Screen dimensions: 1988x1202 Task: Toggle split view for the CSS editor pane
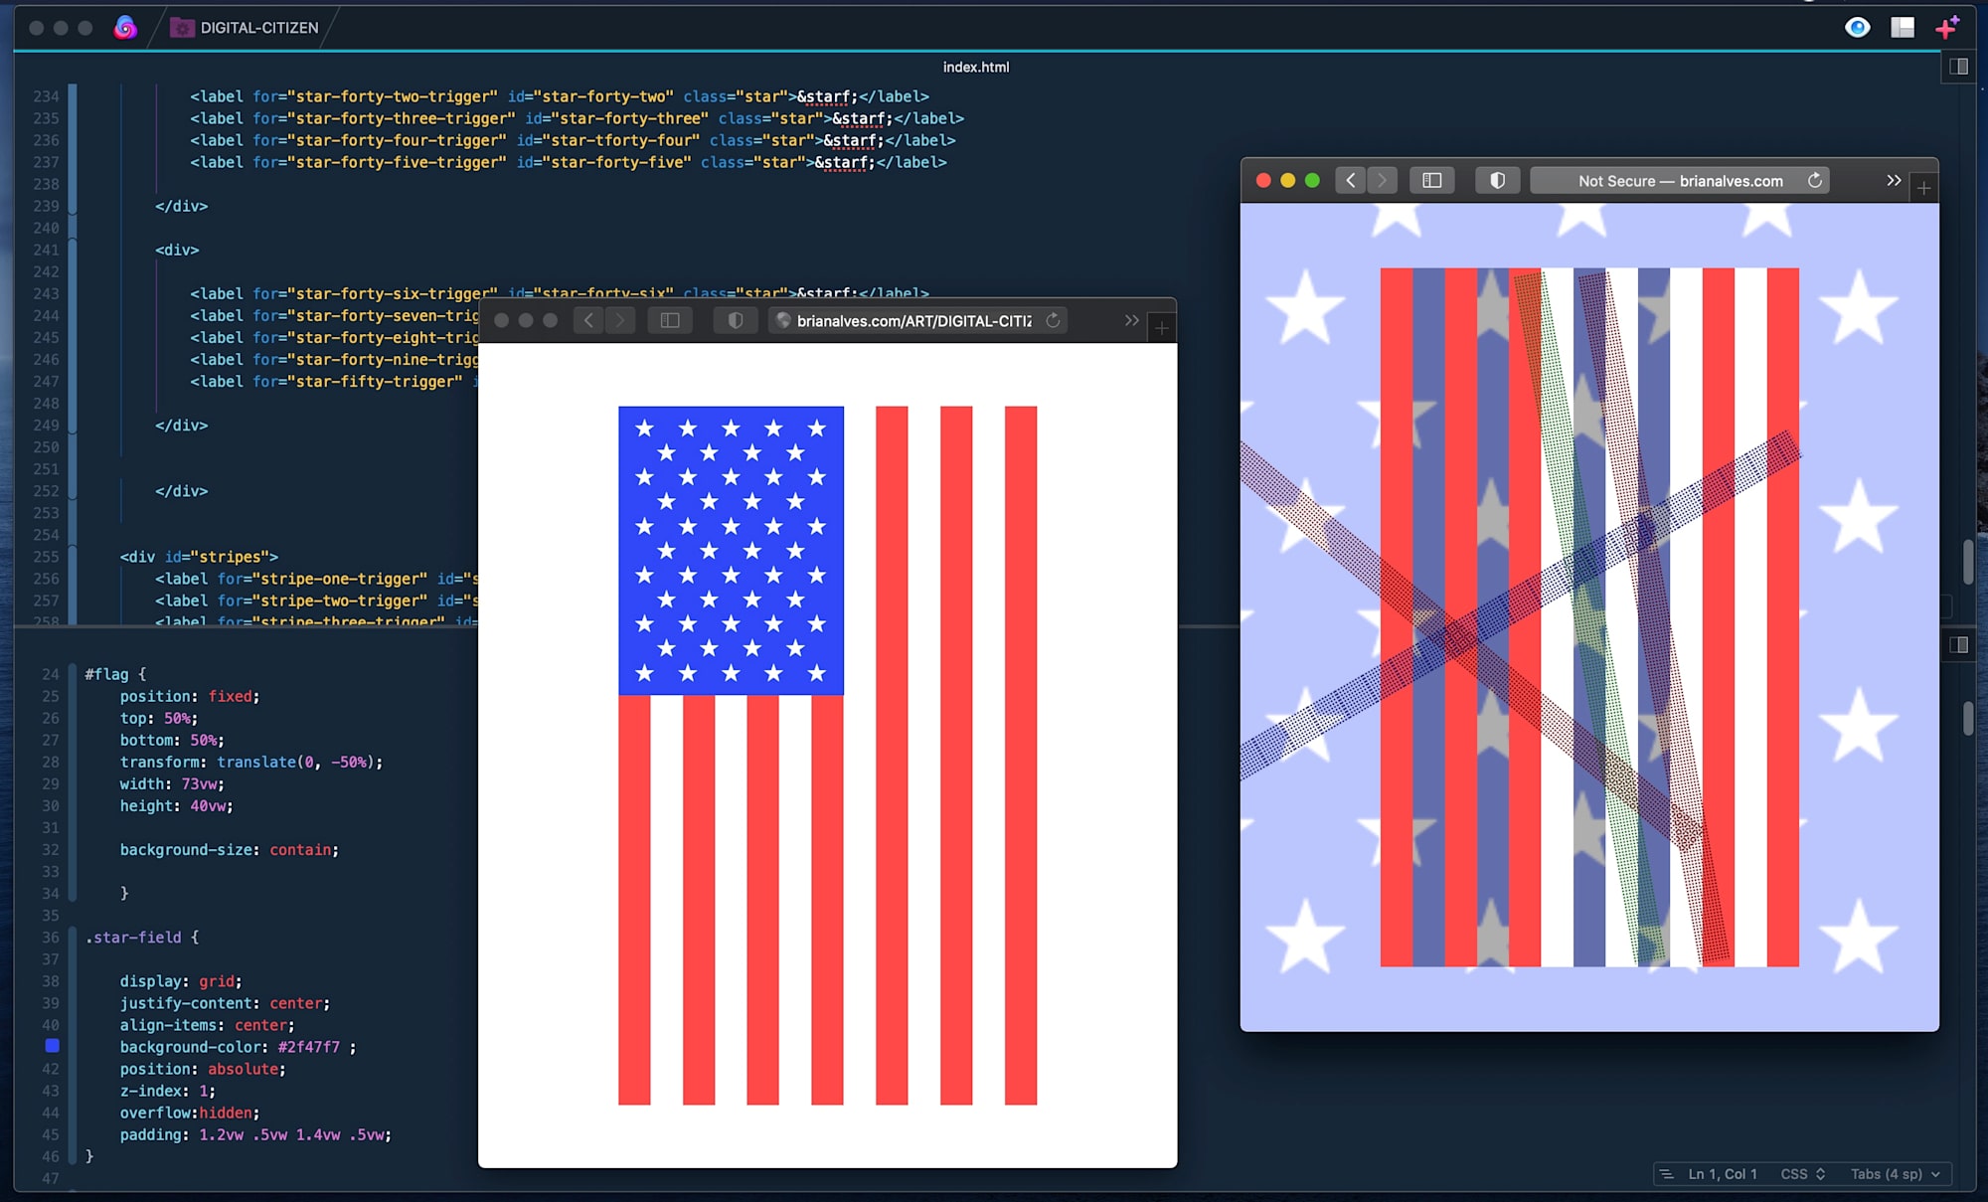pos(1958,644)
